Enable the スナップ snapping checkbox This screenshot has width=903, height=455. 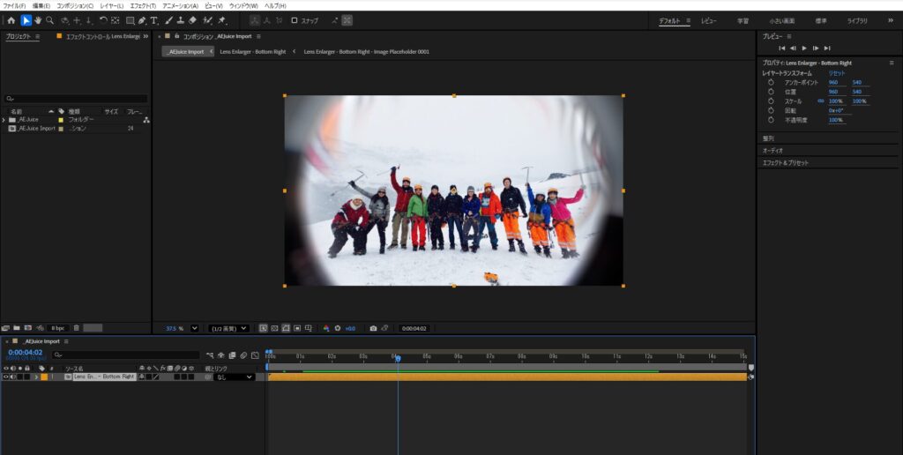(x=295, y=20)
